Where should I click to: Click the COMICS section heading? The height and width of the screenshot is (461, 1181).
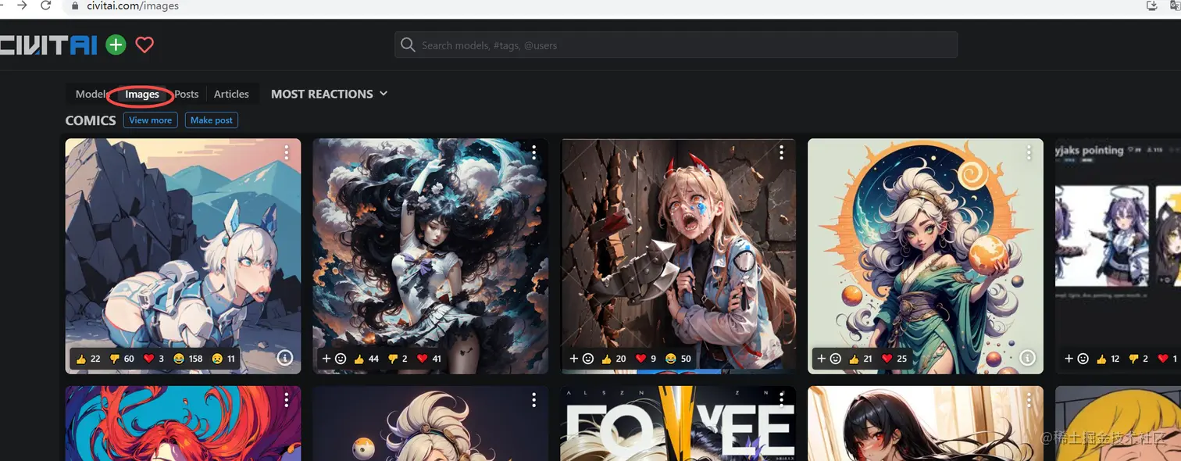point(91,120)
